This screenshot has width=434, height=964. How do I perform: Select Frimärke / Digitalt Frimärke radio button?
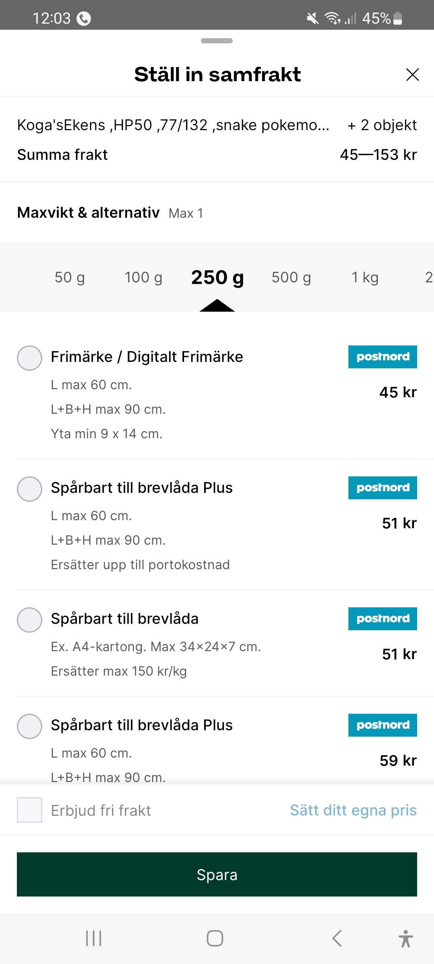point(29,358)
